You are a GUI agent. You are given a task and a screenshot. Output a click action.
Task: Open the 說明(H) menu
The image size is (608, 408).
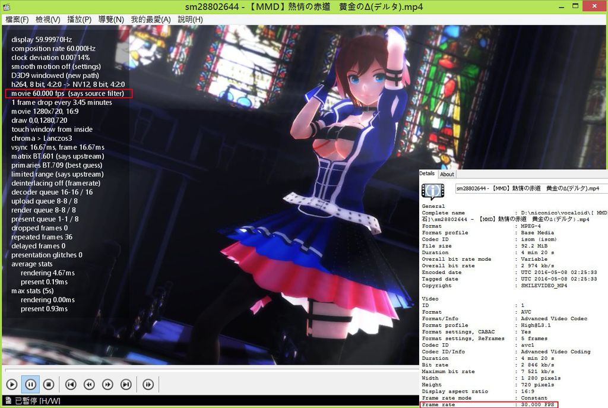click(x=190, y=20)
